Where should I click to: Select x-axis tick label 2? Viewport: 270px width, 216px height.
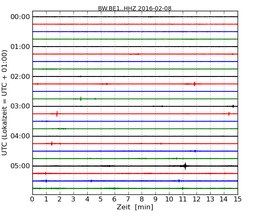pos(59,199)
